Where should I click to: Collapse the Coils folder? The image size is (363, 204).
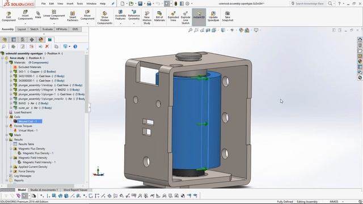(7, 117)
